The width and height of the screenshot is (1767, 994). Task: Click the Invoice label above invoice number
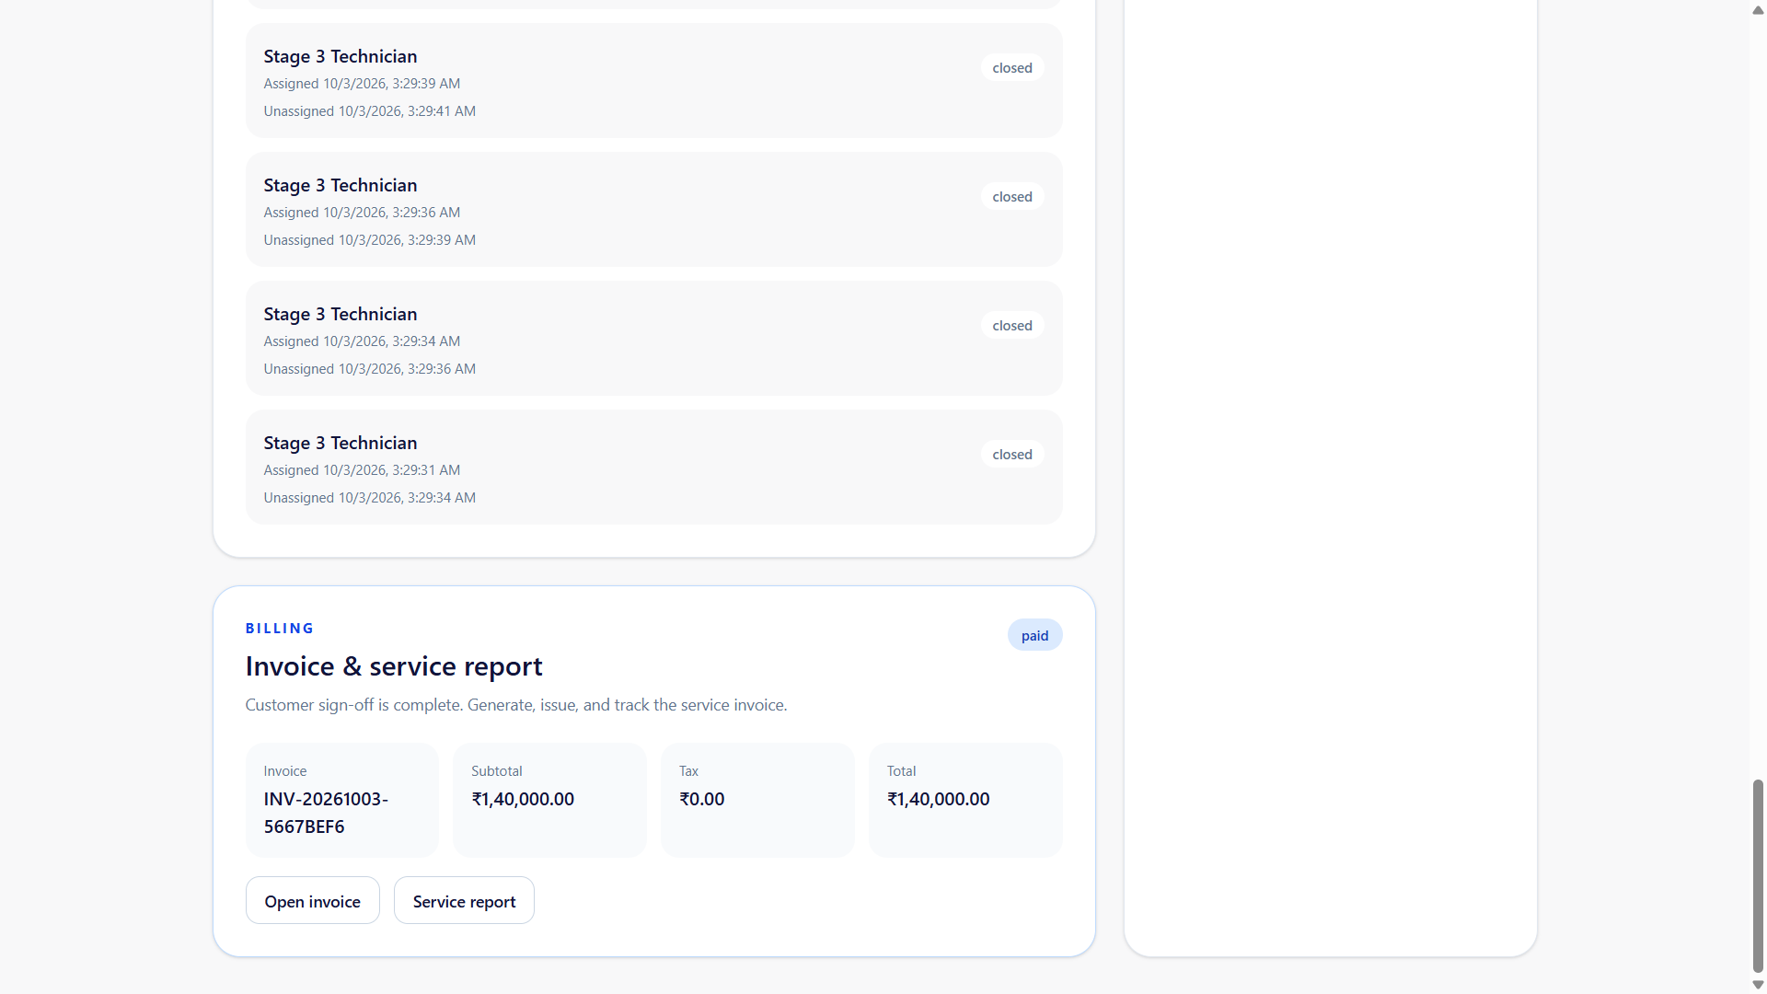coord(285,771)
